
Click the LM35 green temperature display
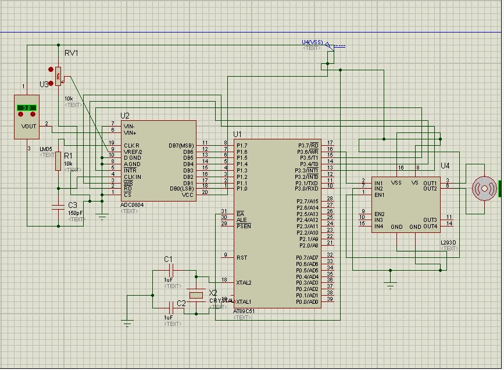27,107
